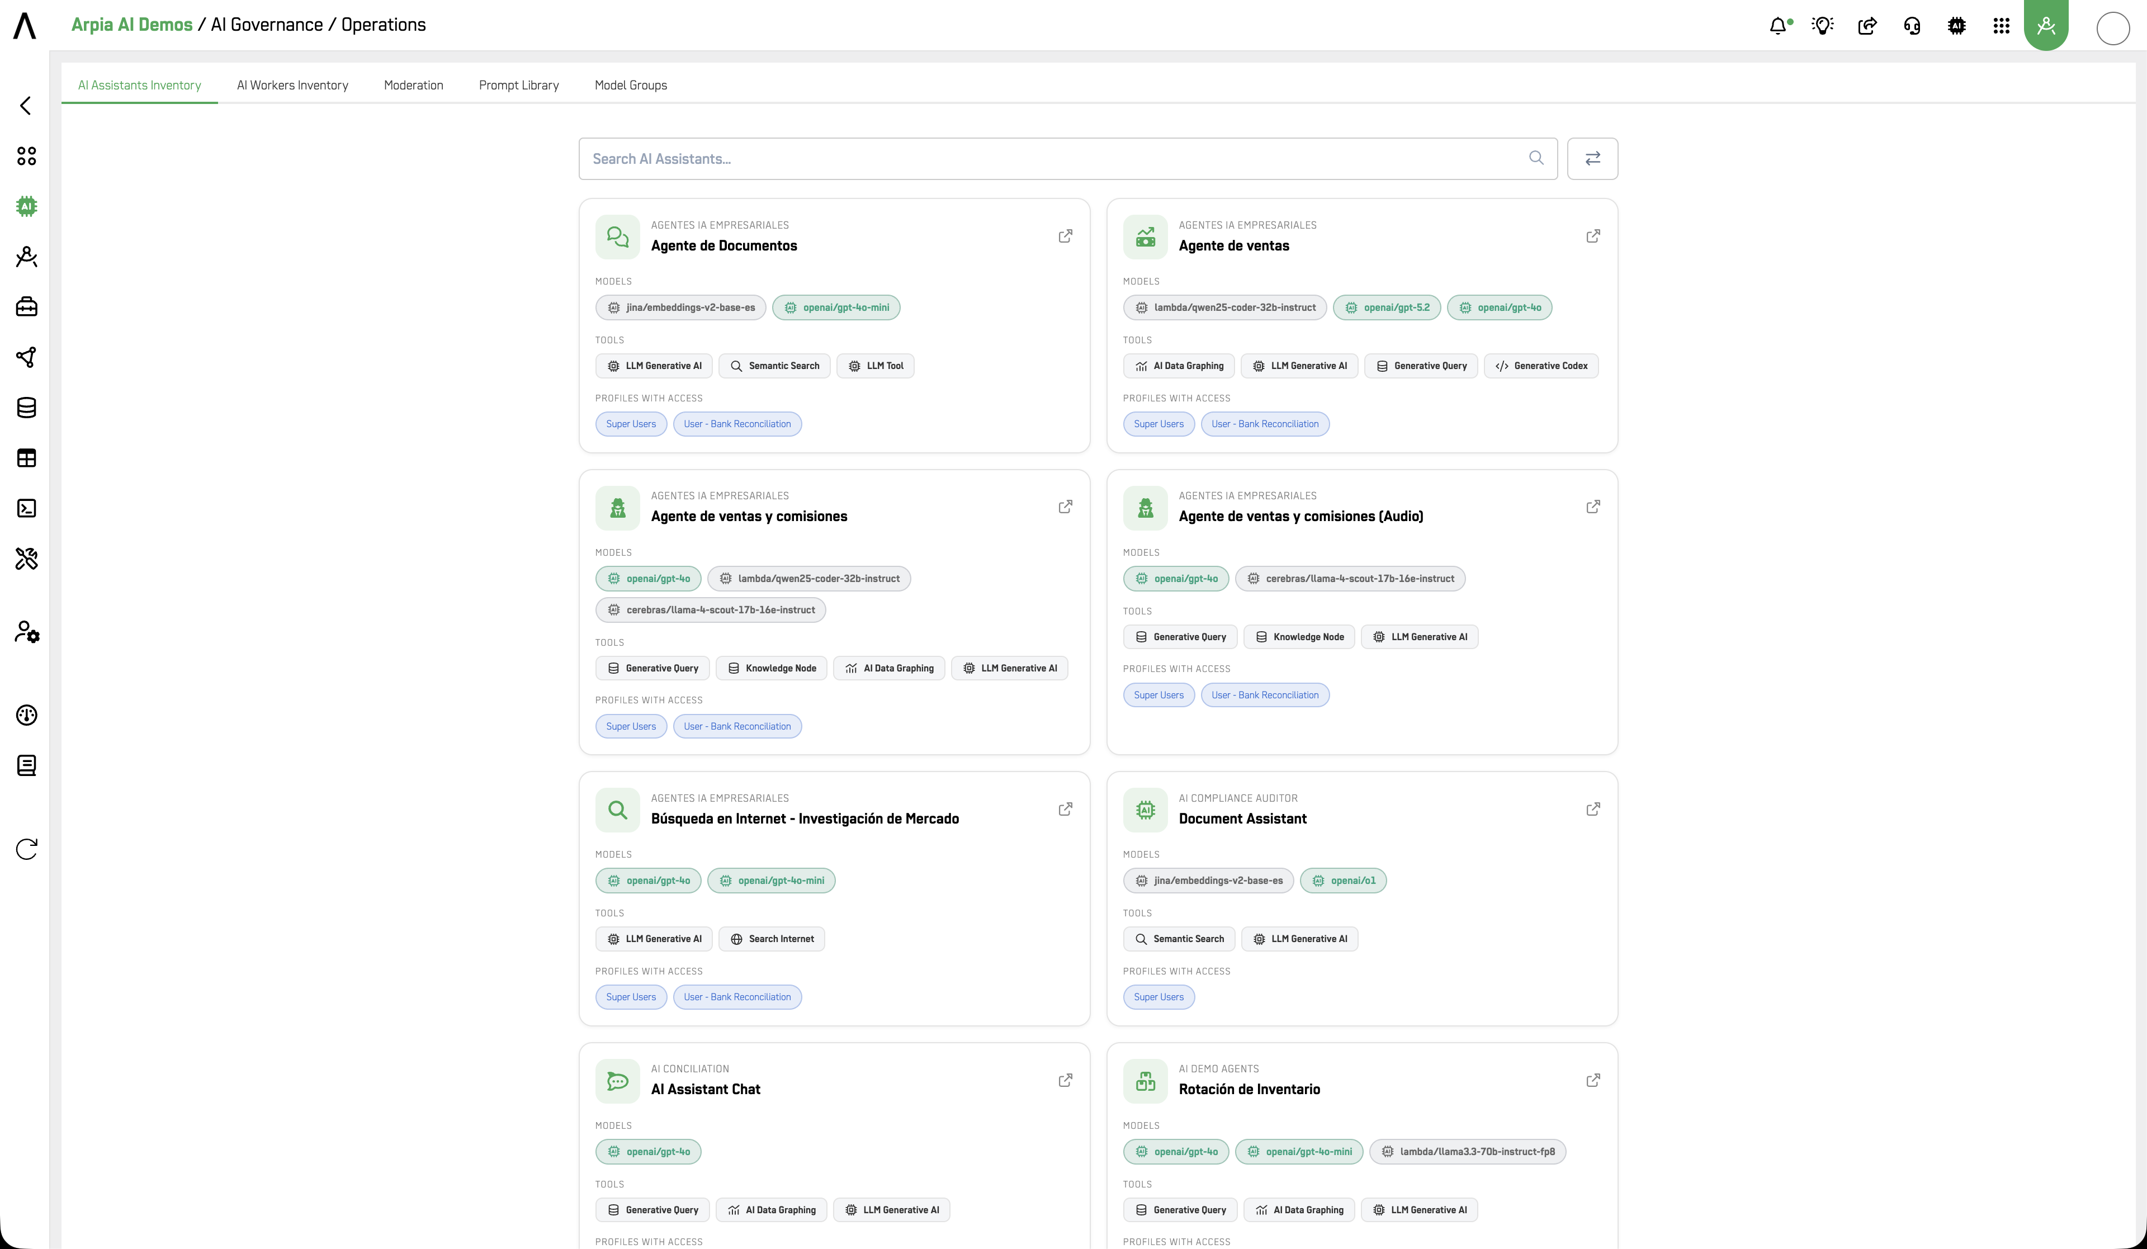Click the AI chip icon in top bar
This screenshot has height=1249, width=2147.
point(1957,26)
